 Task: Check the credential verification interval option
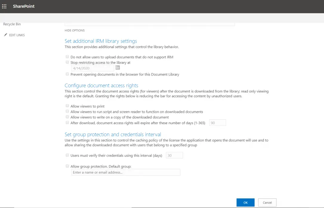pos(67,155)
